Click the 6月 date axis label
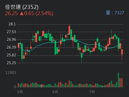Screen dimensions: 129x97 pos(55,92)
